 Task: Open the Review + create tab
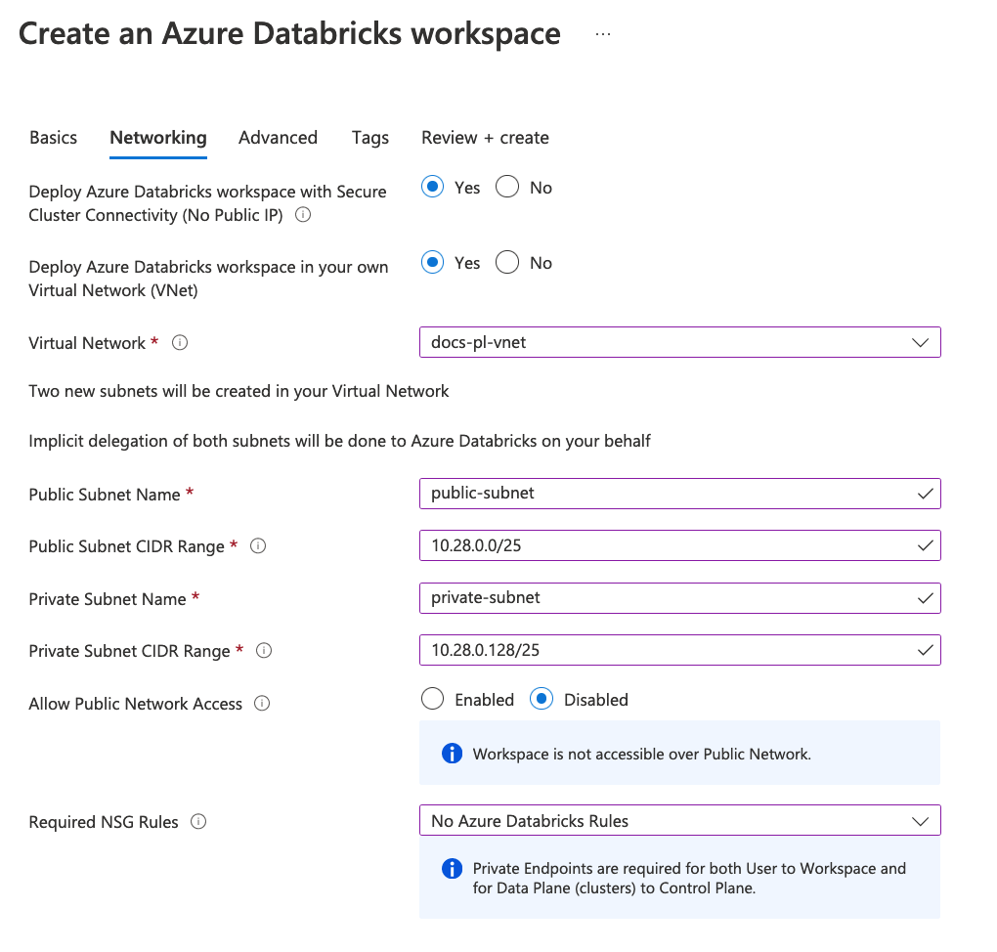pos(485,138)
